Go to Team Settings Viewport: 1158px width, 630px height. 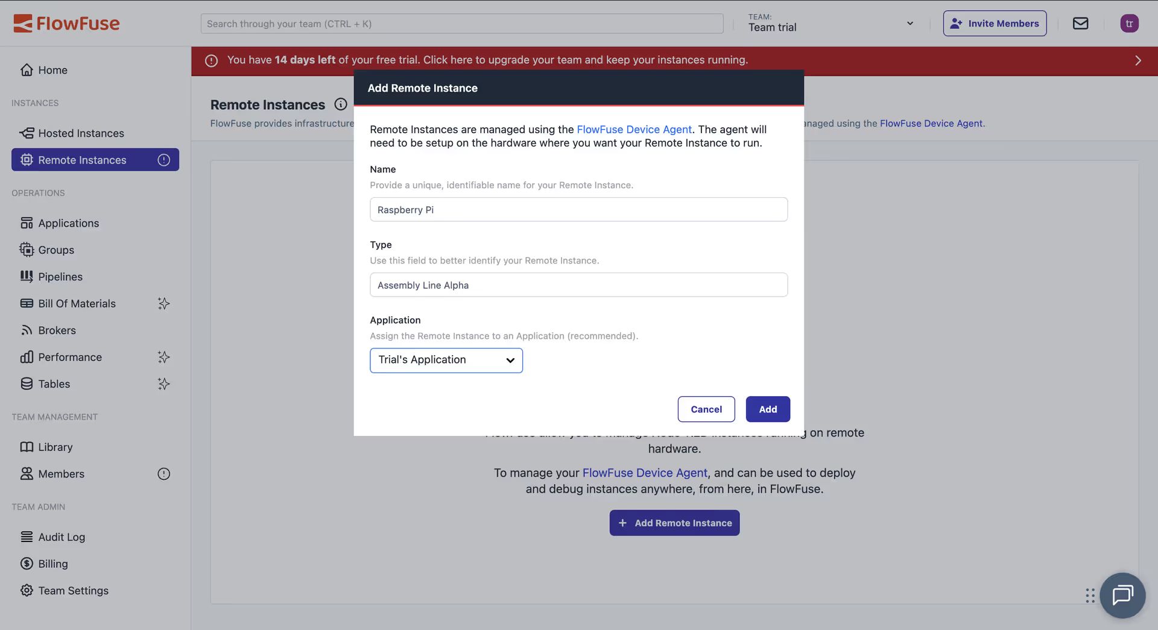point(72,590)
